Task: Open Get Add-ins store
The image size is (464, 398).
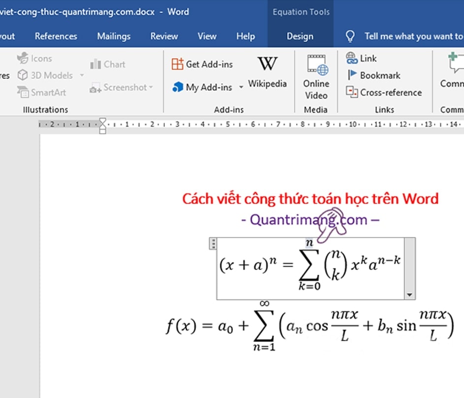Action: [202, 64]
